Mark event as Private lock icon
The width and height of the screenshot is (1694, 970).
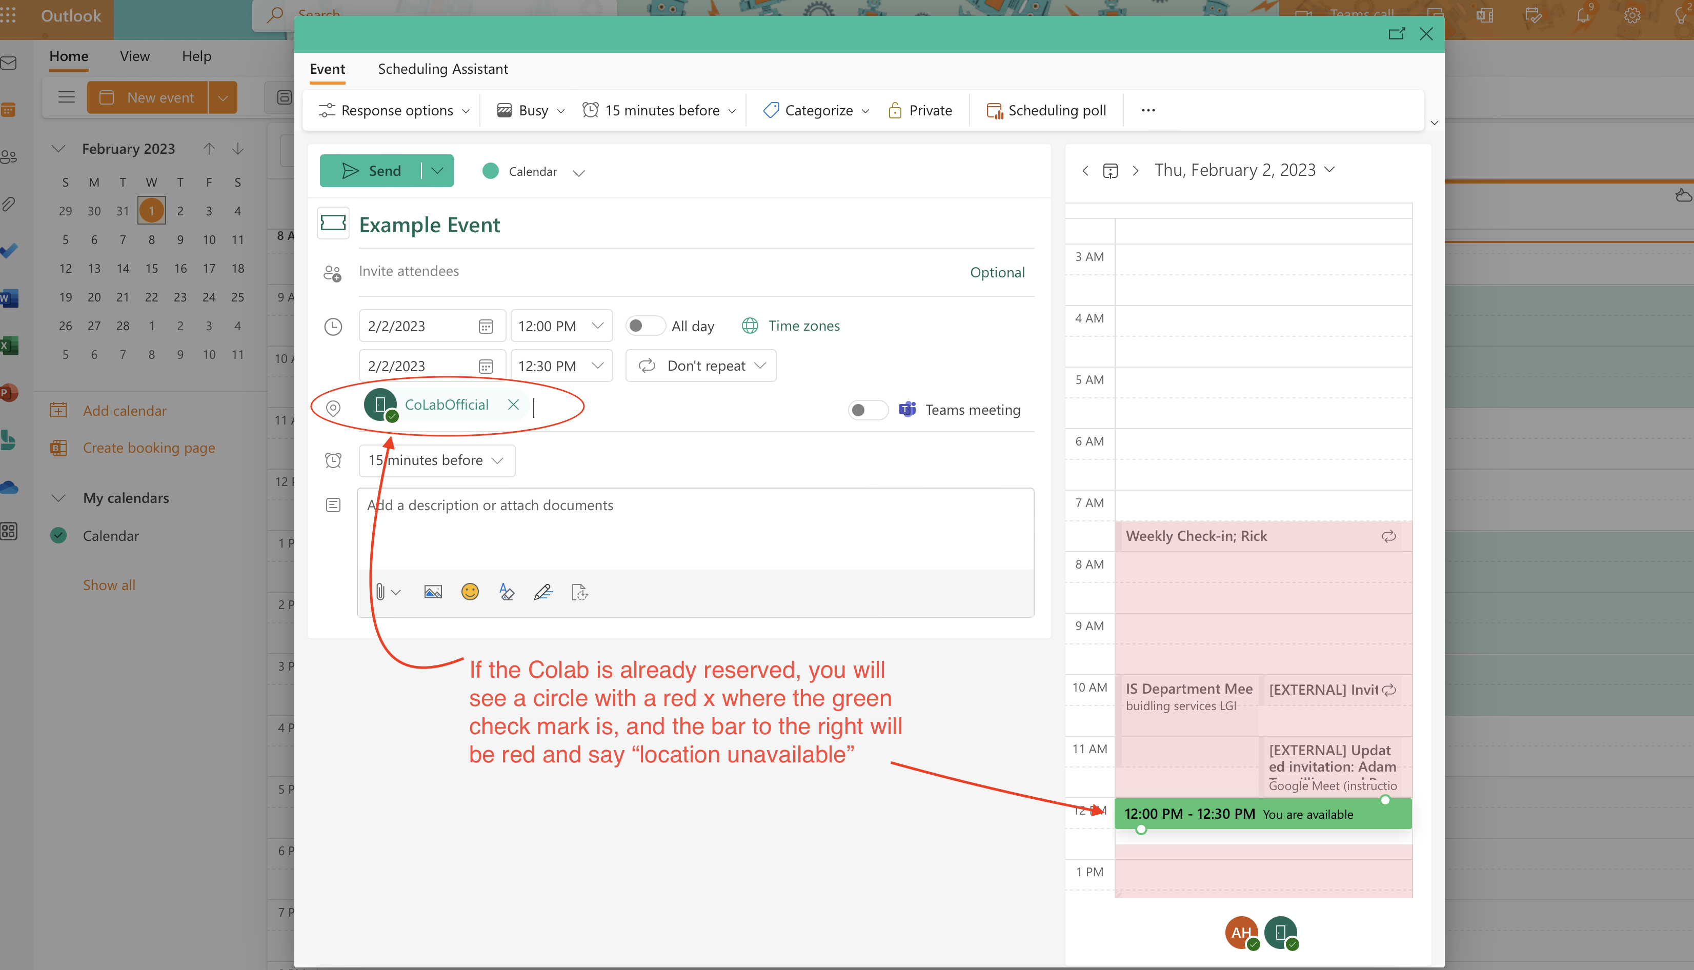pyautogui.click(x=895, y=111)
